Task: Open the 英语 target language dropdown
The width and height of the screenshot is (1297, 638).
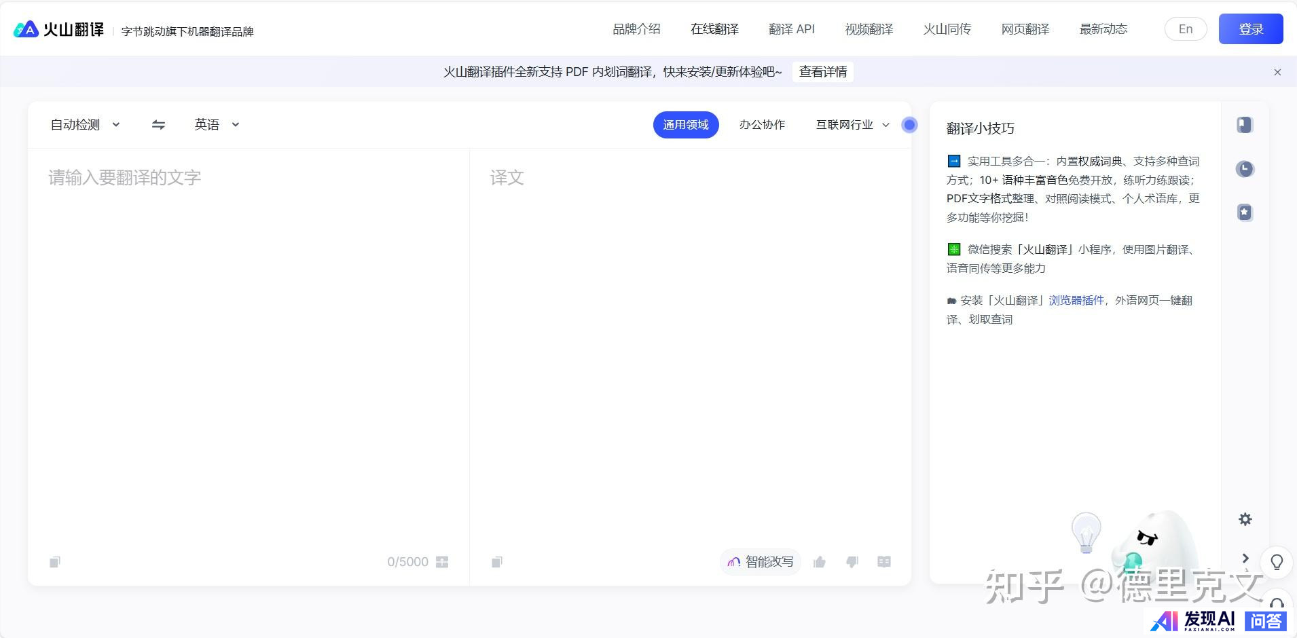Action: (217, 125)
